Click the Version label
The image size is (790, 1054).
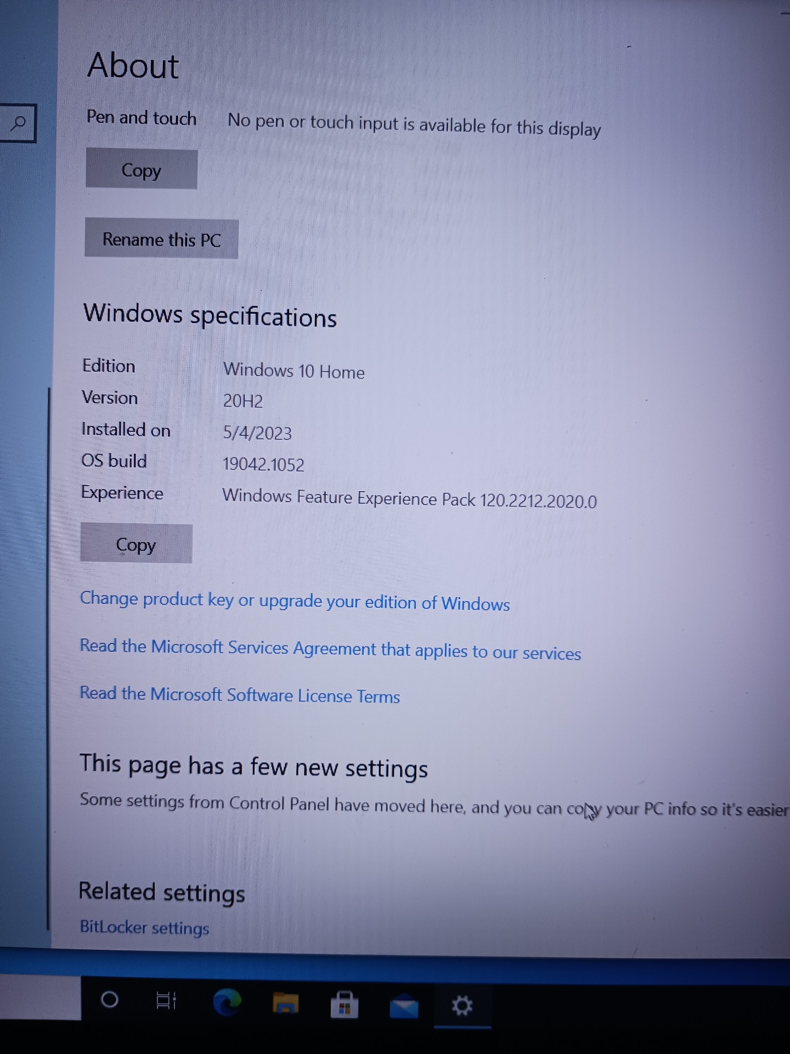coord(110,398)
